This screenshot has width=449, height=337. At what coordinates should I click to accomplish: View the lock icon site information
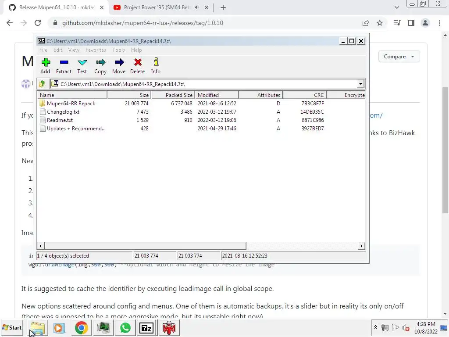(55, 23)
